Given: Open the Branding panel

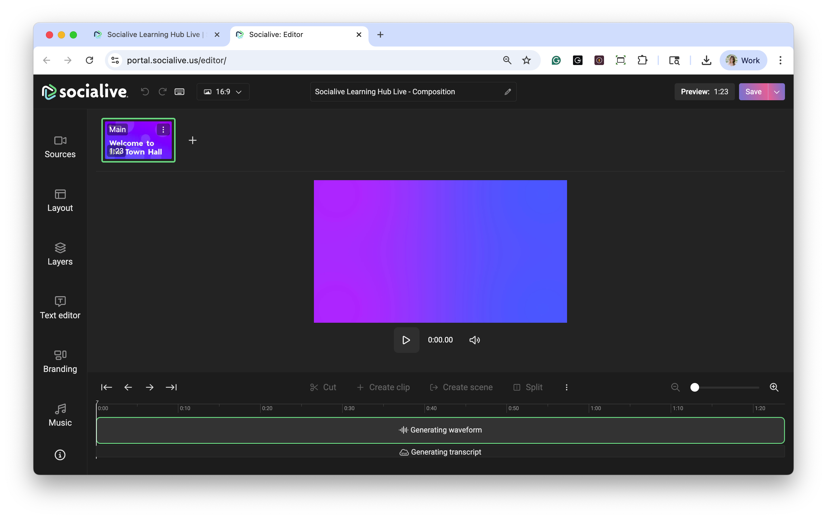Looking at the screenshot, I should coord(60,362).
